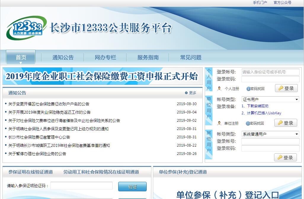Click the info icon beside unit 密码找回
Screen dimensions: 304x199
(248, 123)
